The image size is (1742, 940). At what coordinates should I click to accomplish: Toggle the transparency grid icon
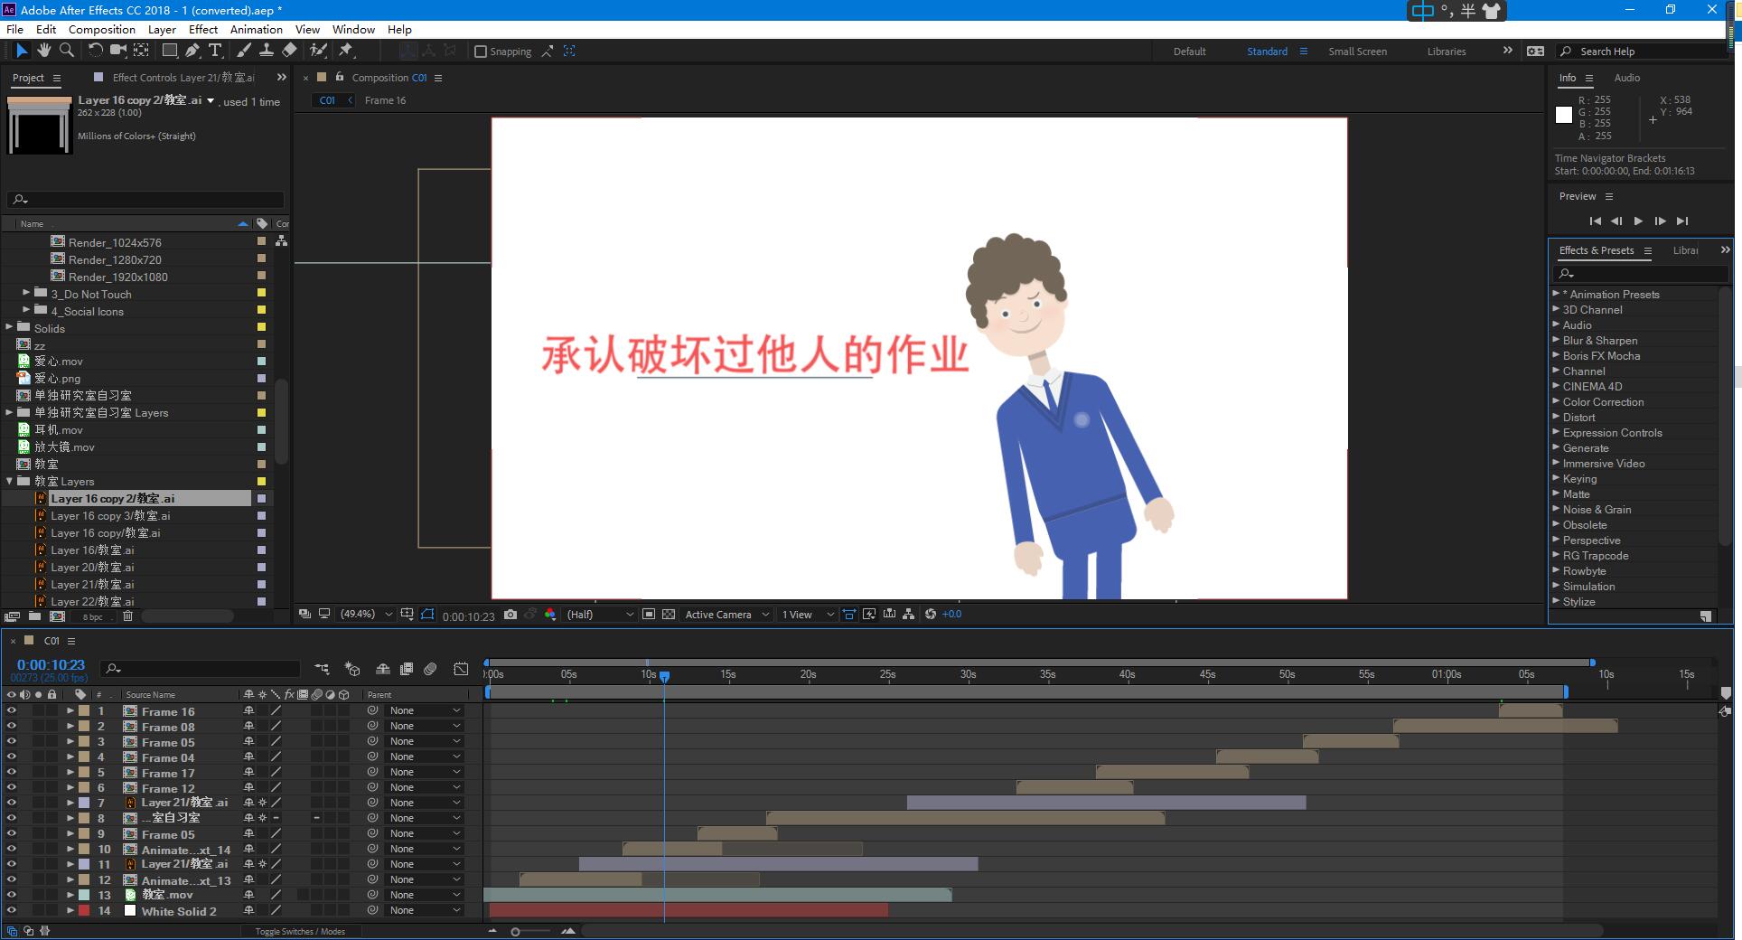[x=669, y=615]
